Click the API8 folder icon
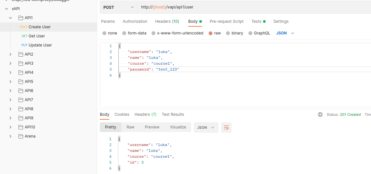The width and height of the screenshot is (371, 174). click(x=21, y=109)
